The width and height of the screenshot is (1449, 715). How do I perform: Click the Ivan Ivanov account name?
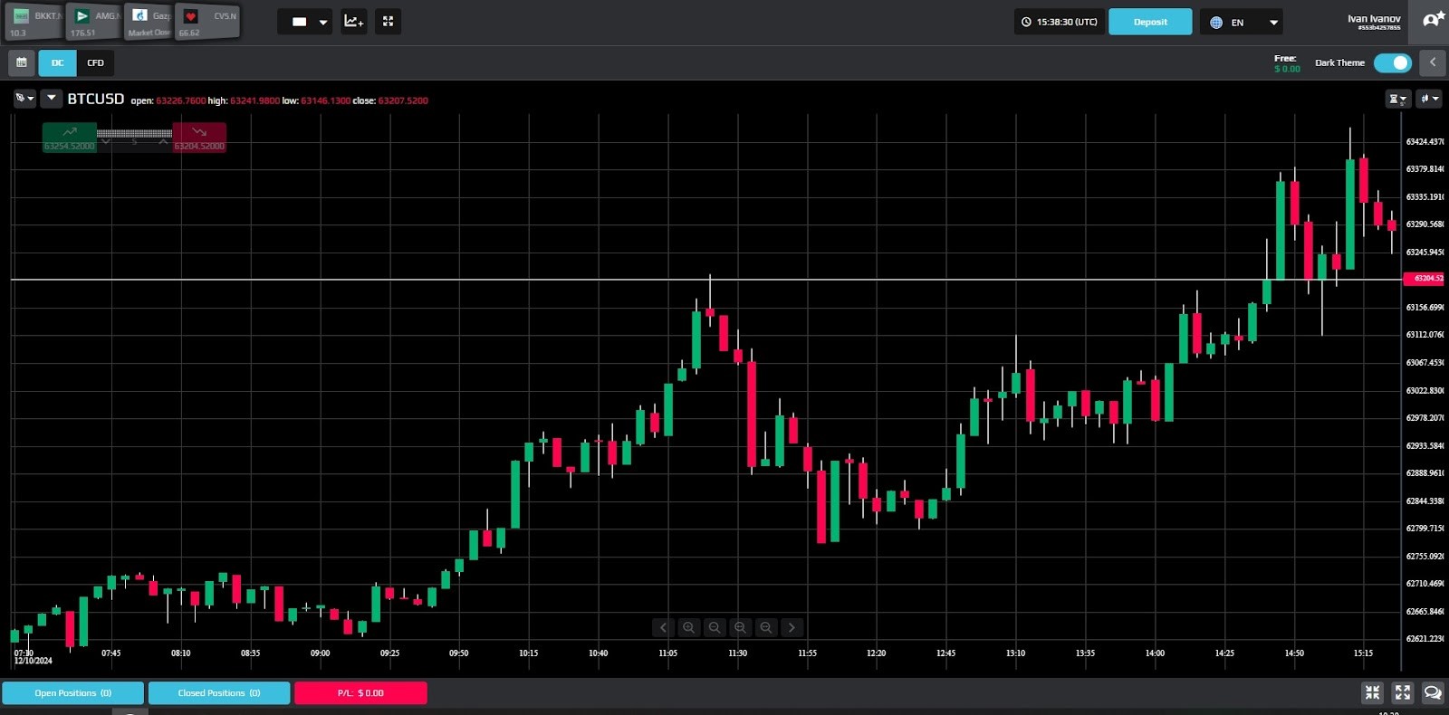(x=1374, y=19)
